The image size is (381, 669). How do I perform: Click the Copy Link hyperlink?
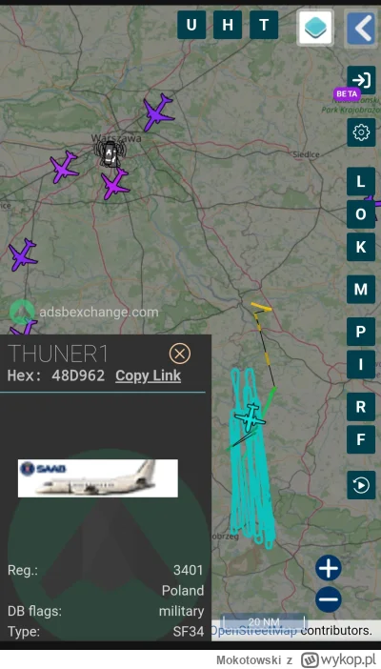coord(148,375)
